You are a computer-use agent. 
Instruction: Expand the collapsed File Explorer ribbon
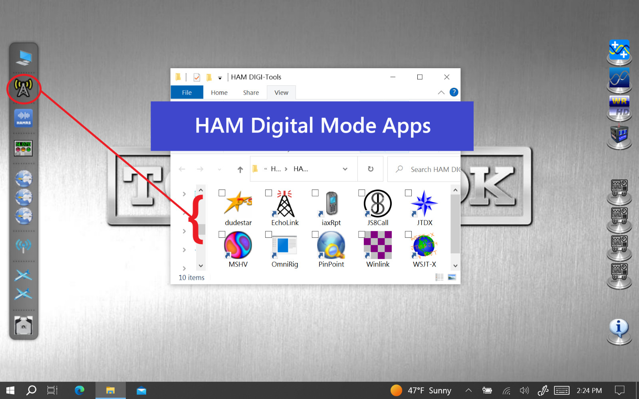click(x=441, y=93)
